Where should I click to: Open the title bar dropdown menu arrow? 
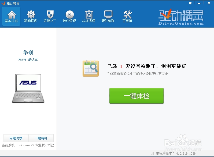190,3
